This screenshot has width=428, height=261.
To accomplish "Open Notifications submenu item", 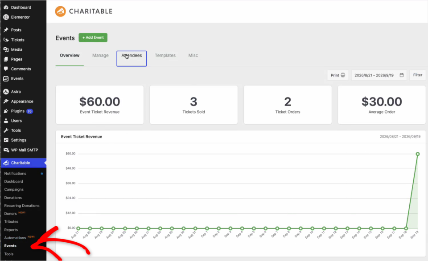I will click(15, 173).
